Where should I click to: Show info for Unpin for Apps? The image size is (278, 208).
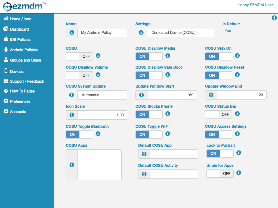(239, 173)
